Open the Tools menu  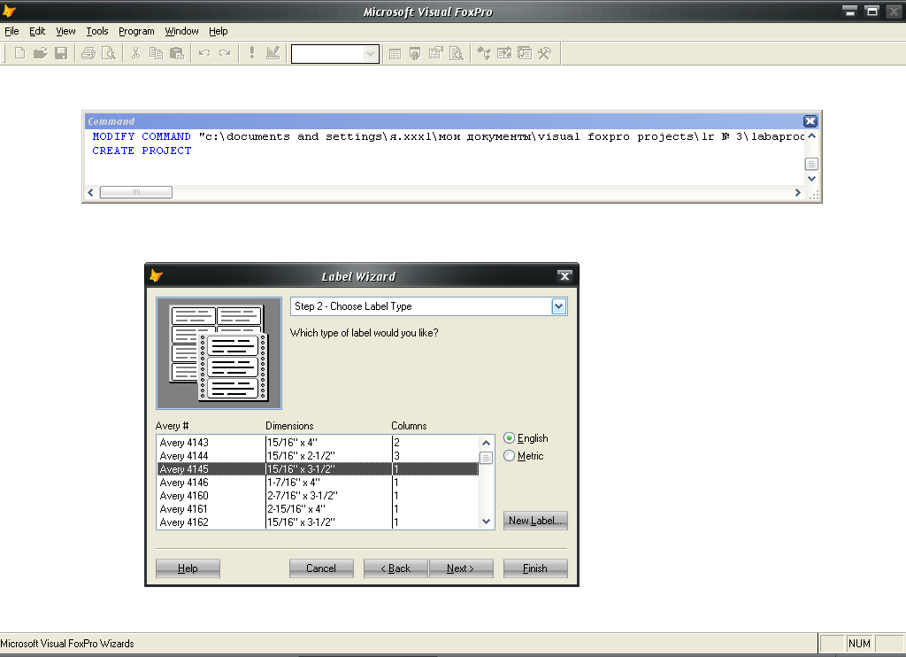click(97, 31)
